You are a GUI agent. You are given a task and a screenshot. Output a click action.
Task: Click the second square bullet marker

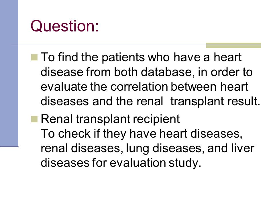[34, 119]
